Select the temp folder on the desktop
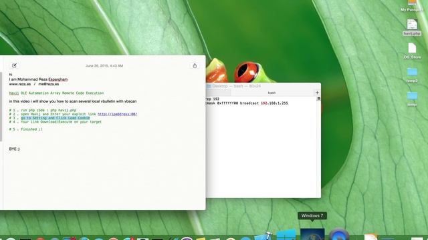428x240 pixels. [x=412, y=99]
